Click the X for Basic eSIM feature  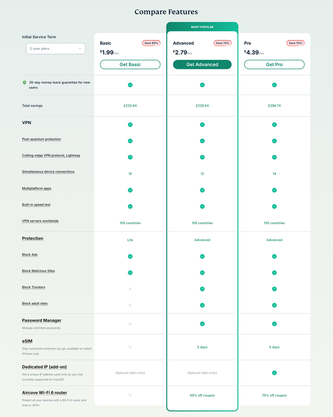click(x=130, y=347)
